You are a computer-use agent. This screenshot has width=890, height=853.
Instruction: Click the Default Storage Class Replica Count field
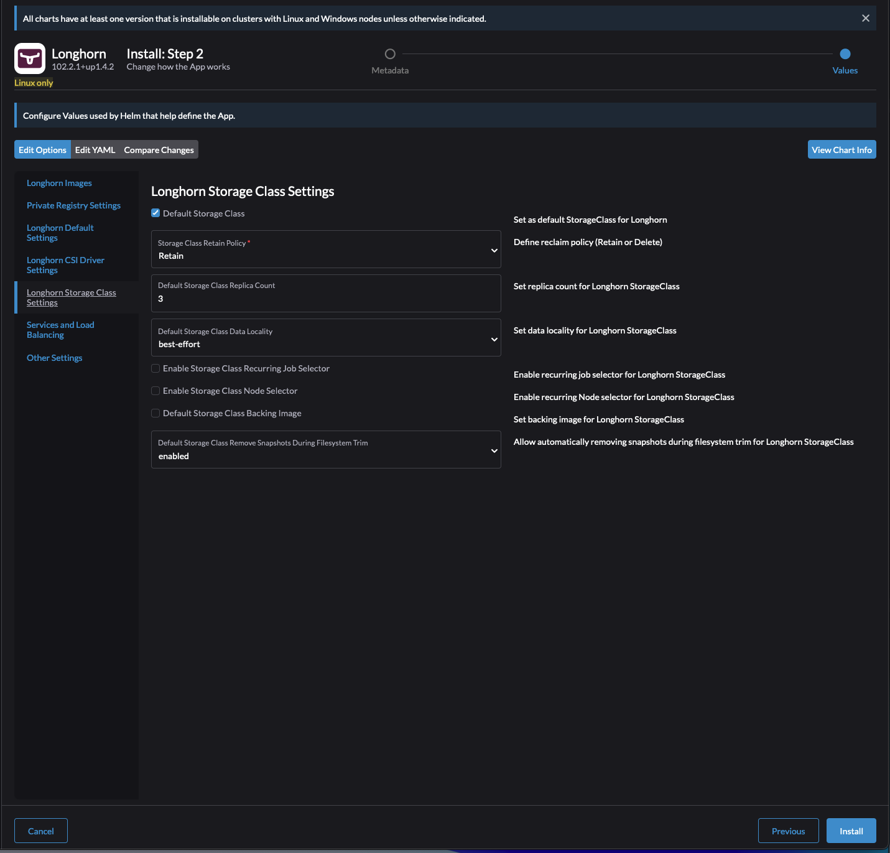[326, 293]
